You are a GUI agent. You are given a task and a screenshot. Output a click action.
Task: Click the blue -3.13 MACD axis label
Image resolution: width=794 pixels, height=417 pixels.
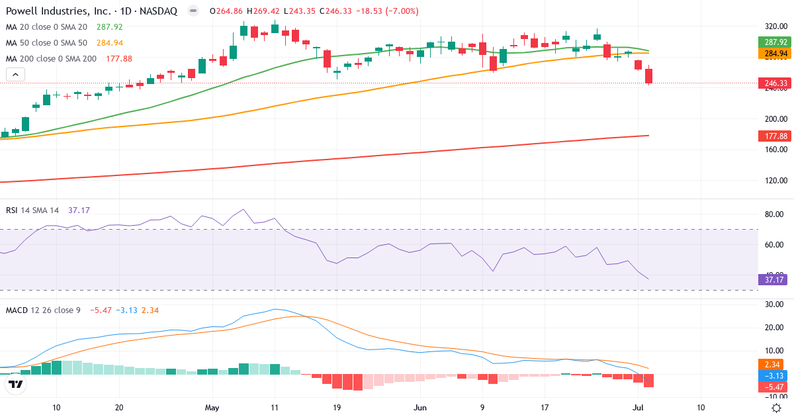773,375
